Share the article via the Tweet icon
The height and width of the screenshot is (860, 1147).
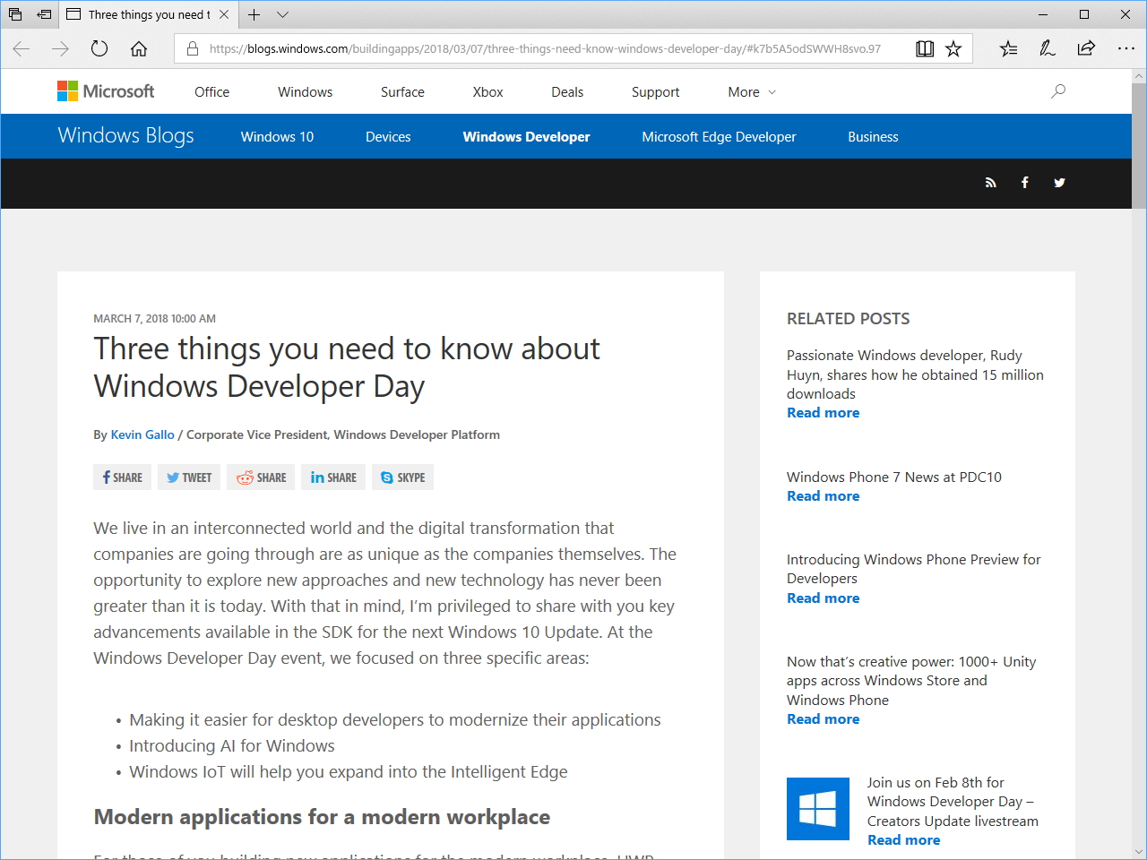pos(188,477)
